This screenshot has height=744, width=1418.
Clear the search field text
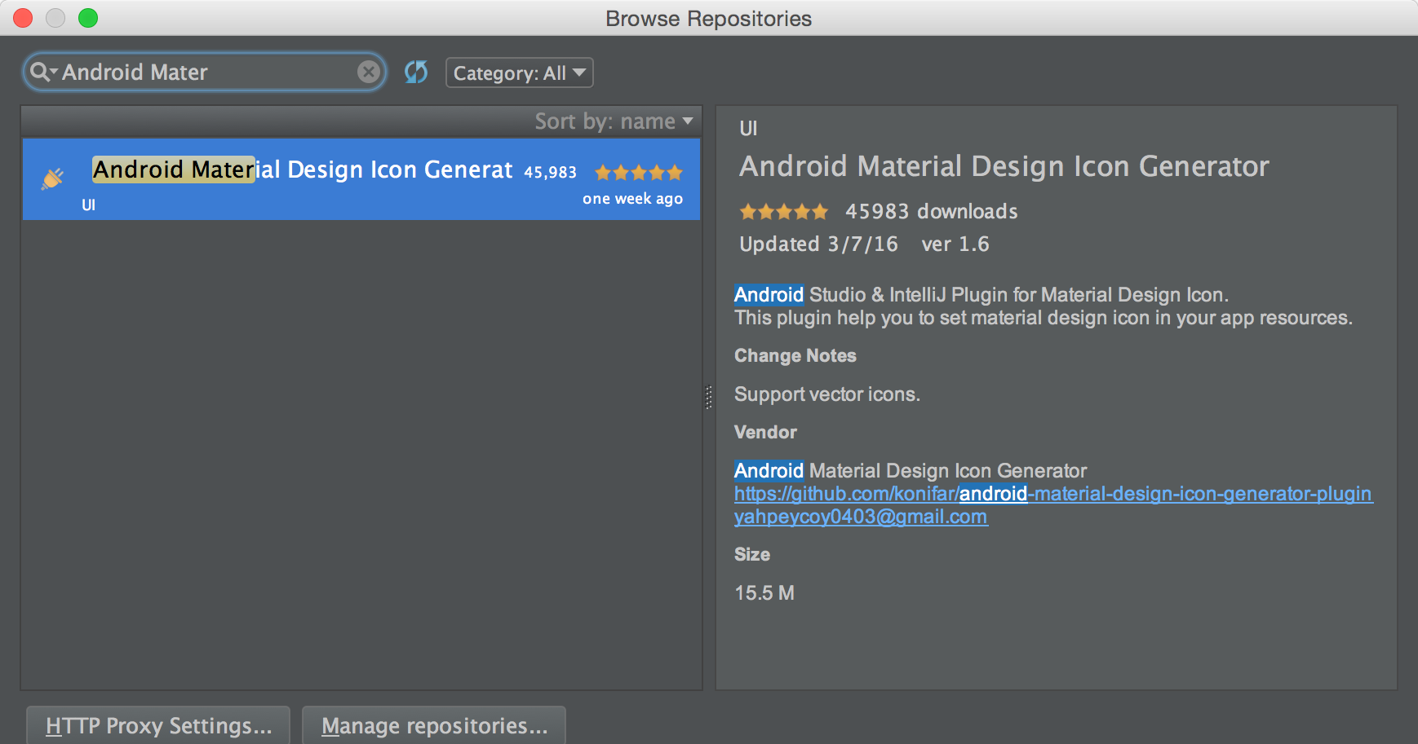369,73
